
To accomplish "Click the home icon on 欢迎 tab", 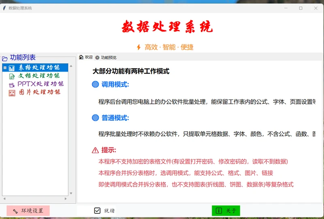I will (x=81, y=57).
